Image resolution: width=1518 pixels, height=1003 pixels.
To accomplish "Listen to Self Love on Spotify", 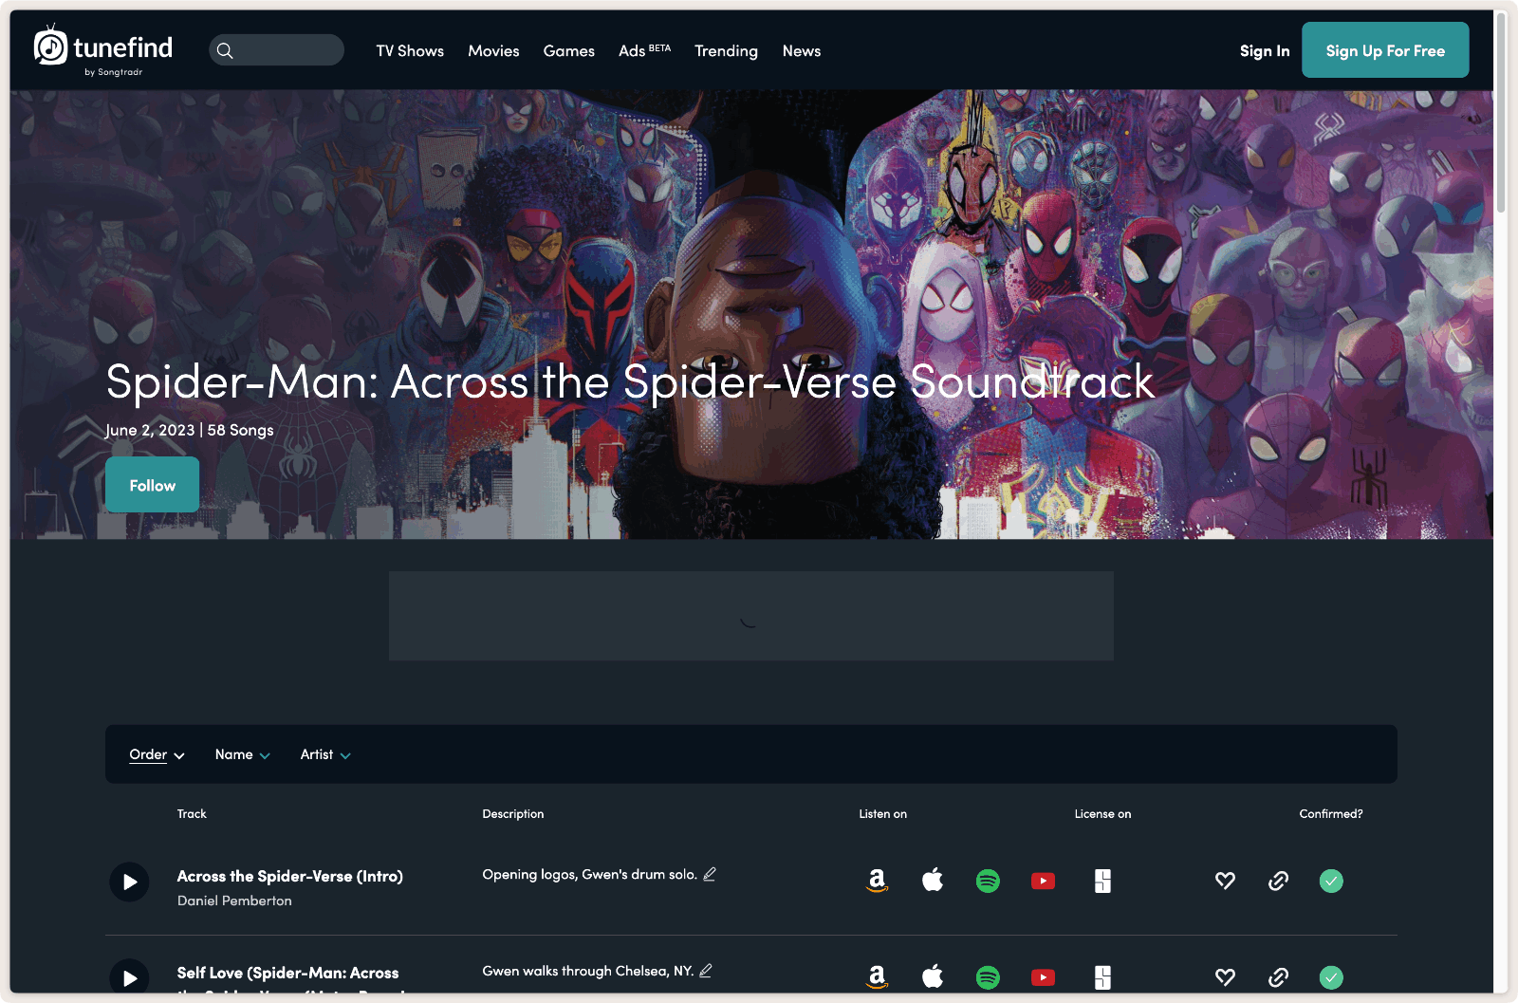I will tap(988, 977).
